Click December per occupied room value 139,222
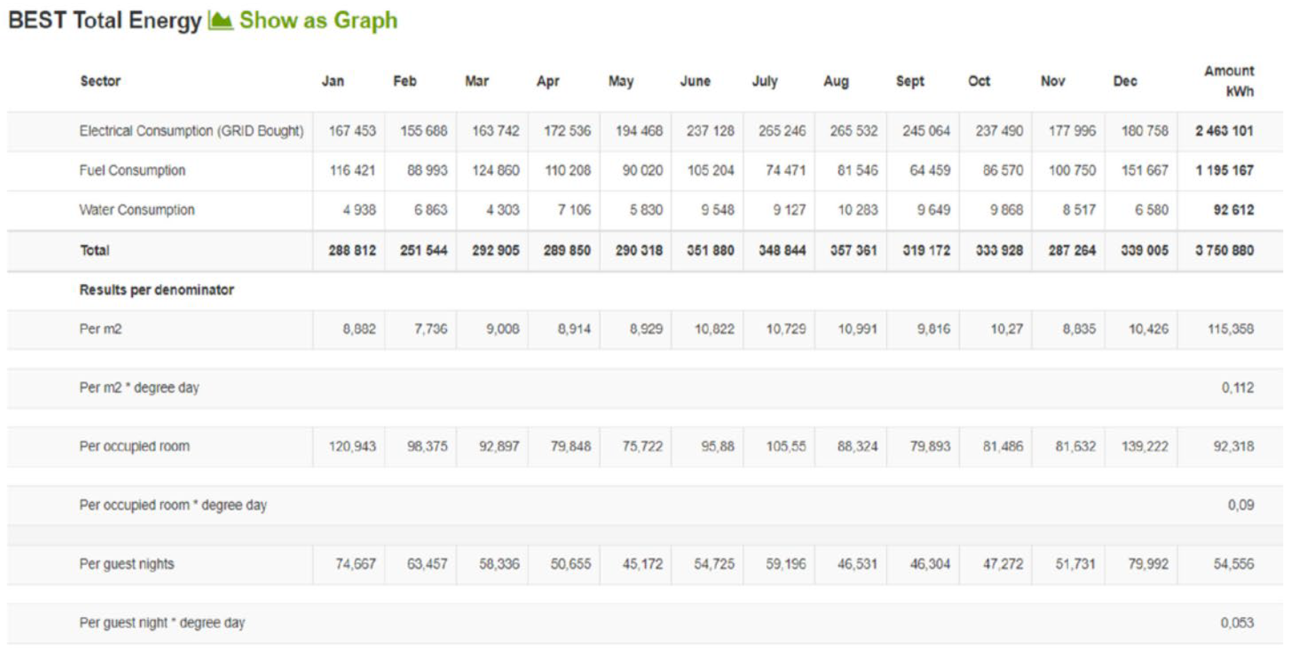 click(x=1145, y=446)
